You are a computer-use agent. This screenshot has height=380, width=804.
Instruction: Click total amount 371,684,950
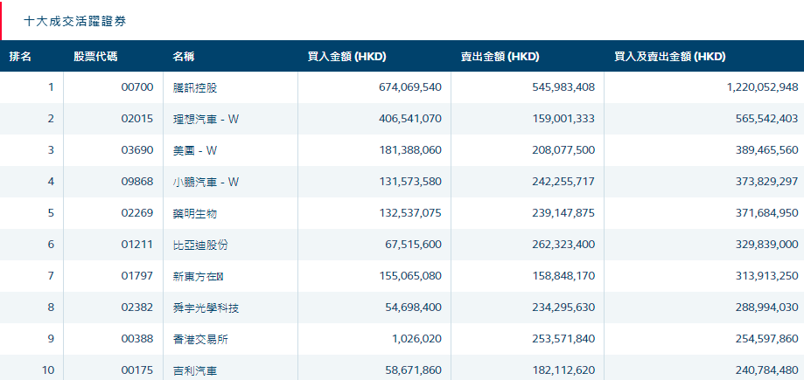767,213
